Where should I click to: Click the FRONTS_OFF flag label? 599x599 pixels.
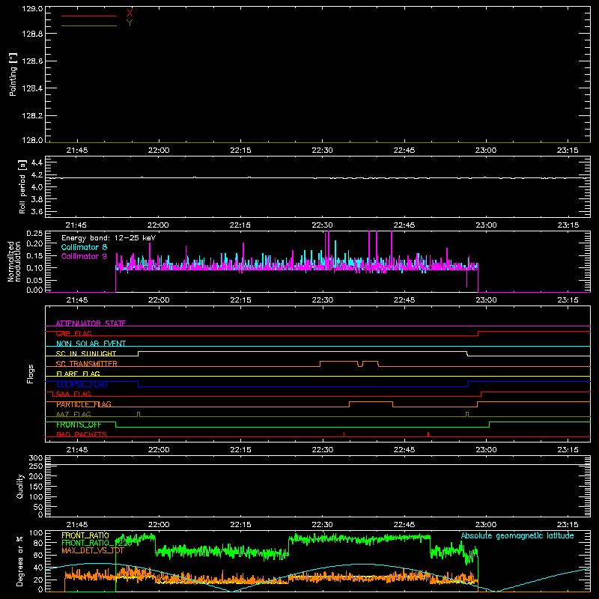click(79, 425)
